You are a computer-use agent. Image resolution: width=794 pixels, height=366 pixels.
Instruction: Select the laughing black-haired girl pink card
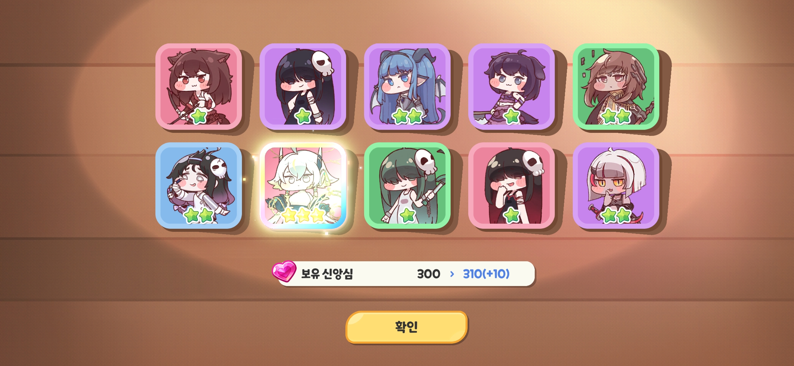coord(511,185)
